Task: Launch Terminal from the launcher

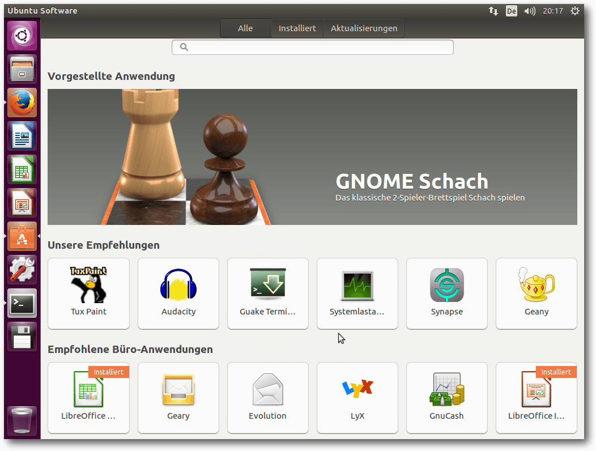Action: [22, 304]
